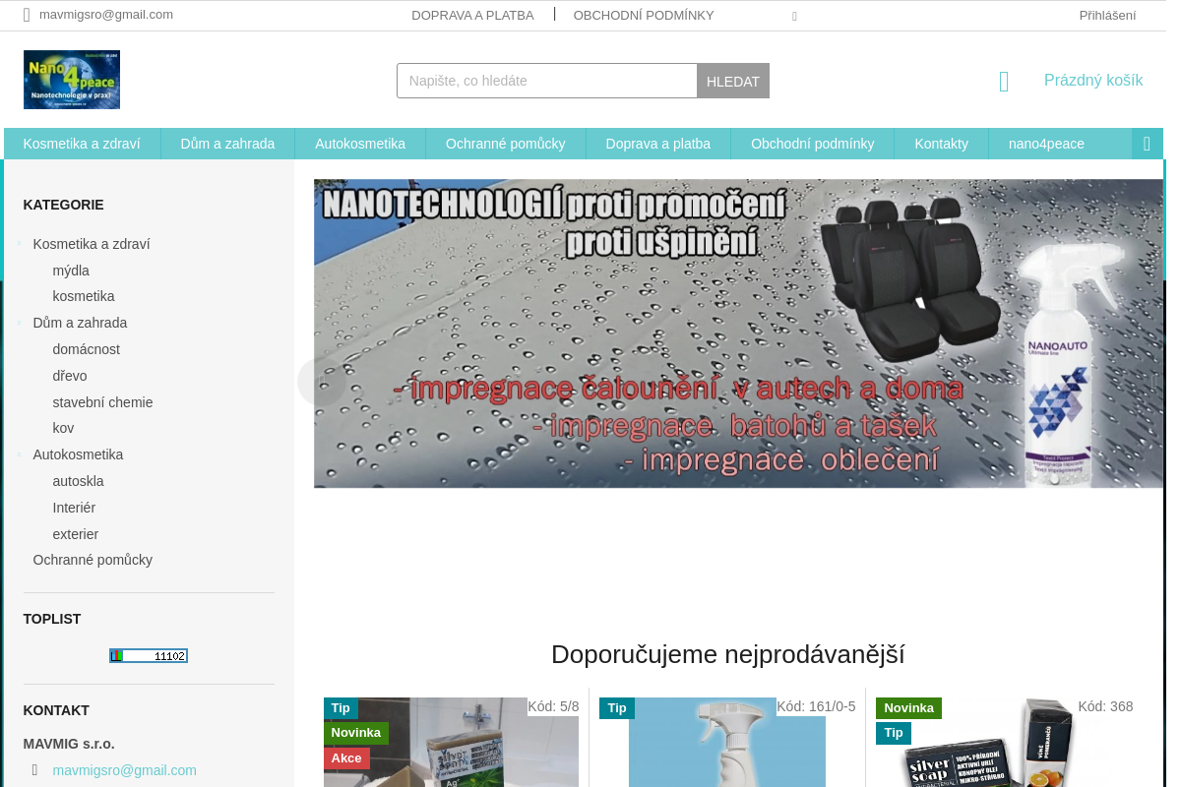Open the Přihlášení login link
This screenshot has height=787, width=1181.
coord(1107,15)
